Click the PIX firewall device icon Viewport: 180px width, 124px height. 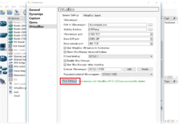pos(10,42)
